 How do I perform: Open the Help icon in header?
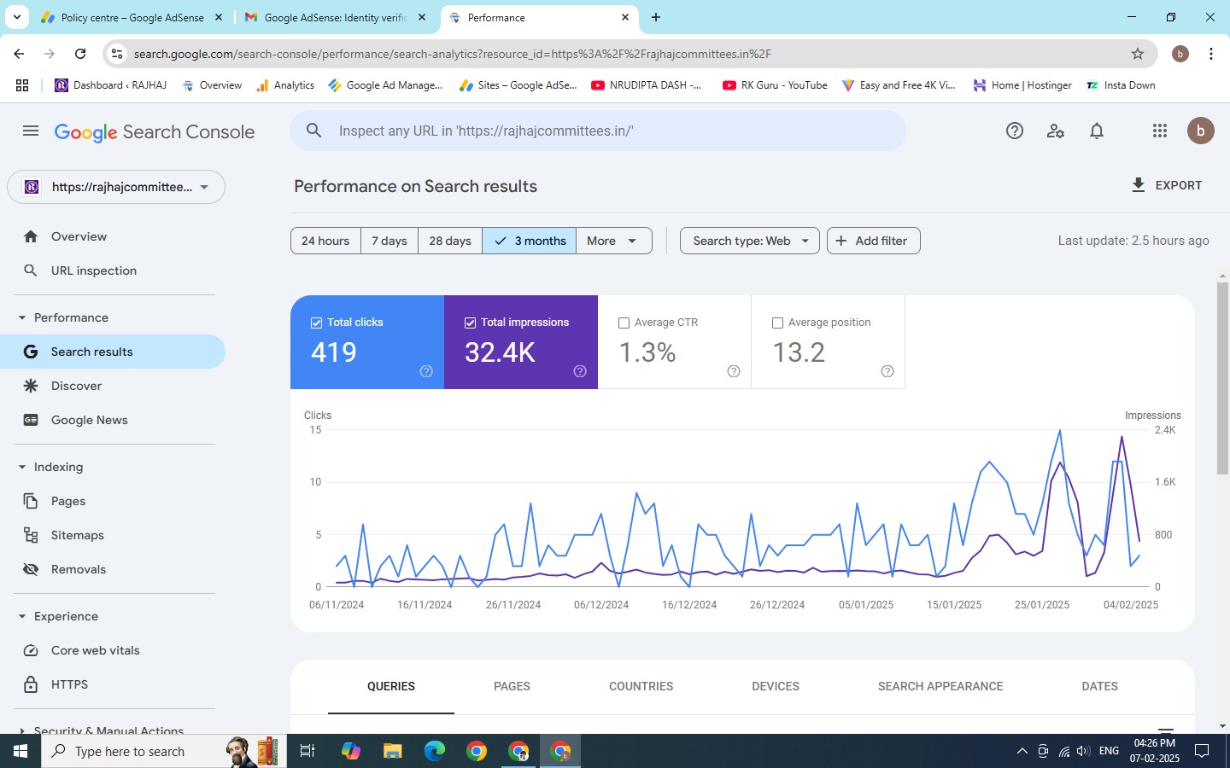tap(1015, 131)
